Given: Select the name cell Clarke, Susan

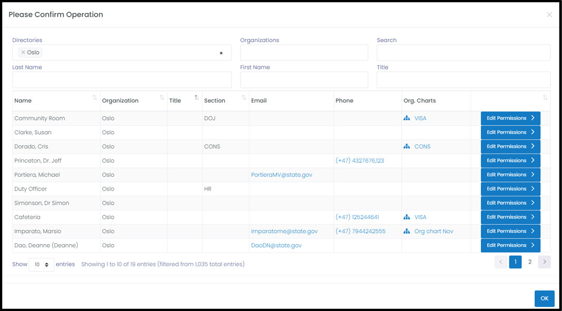Looking at the screenshot, I should (56, 132).
